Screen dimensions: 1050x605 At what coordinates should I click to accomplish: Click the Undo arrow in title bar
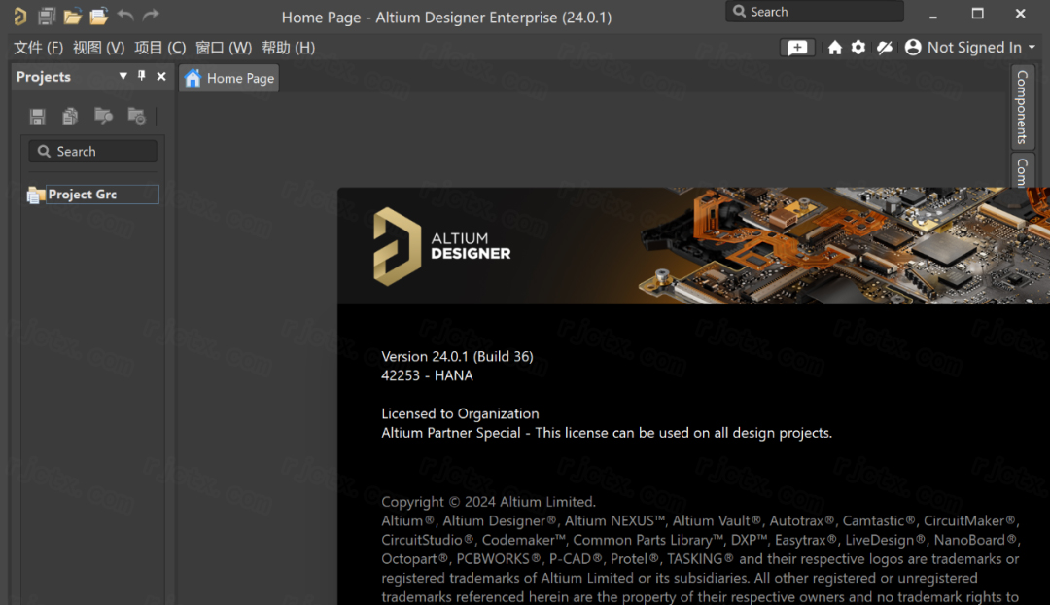pos(125,16)
